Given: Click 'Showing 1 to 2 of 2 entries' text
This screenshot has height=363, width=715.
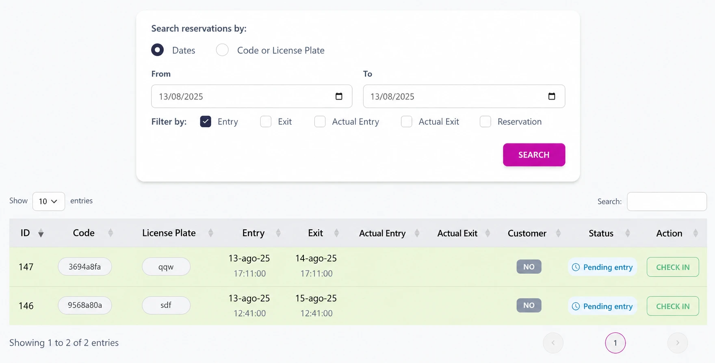Looking at the screenshot, I should point(64,343).
